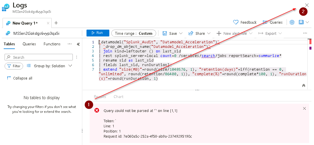Open the toolbar more options ellipsis
314x145 pixels.
[305, 33]
